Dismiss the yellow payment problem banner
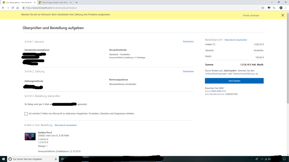289x162 pixels. [x=282, y=15]
